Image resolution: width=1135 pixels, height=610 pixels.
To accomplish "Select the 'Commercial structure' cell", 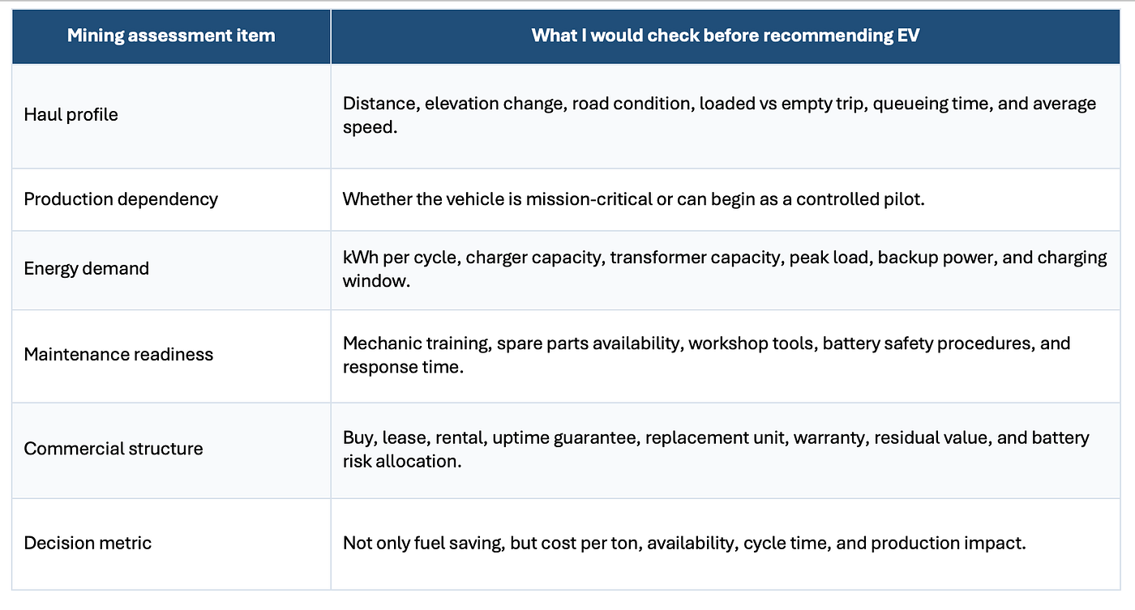I will [171, 450].
